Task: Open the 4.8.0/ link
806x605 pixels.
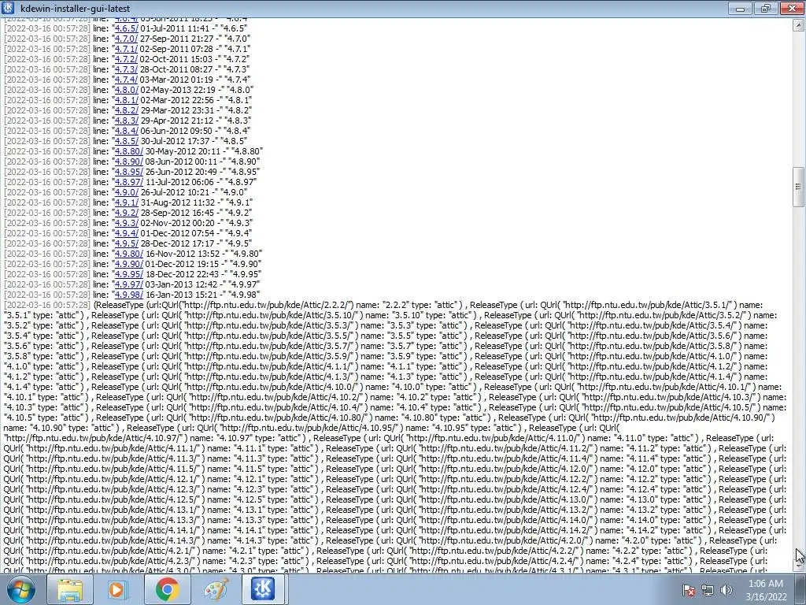Action: [x=126, y=90]
